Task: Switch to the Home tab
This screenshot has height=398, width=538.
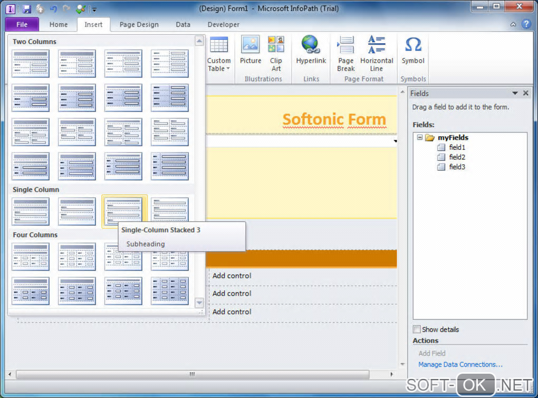Action: (x=59, y=24)
